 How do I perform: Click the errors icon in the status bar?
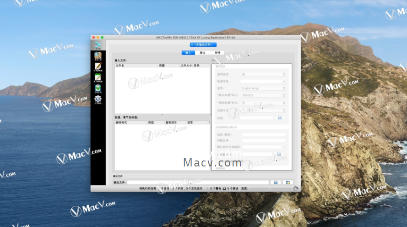(x=224, y=188)
